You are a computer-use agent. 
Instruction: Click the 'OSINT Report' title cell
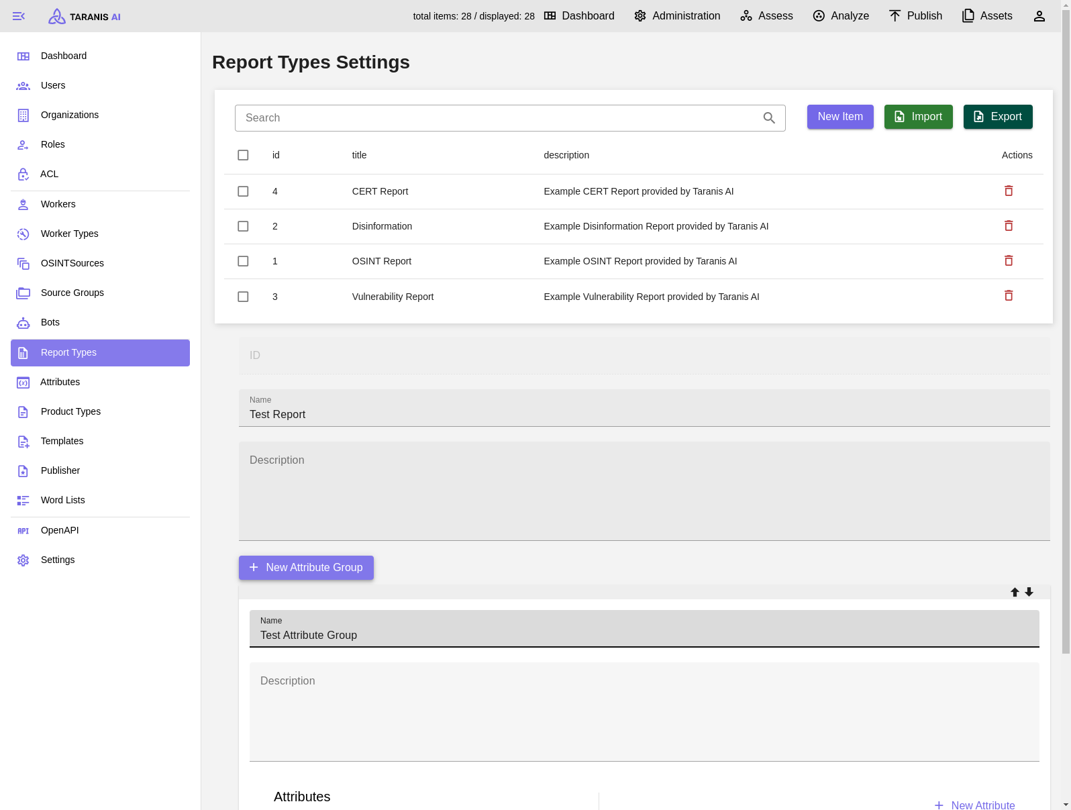coord(382,261)
